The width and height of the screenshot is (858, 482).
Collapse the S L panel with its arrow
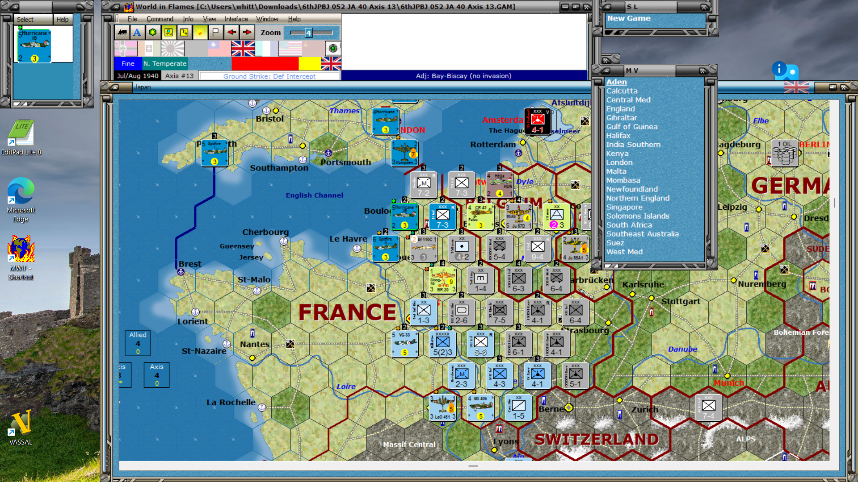607,7
